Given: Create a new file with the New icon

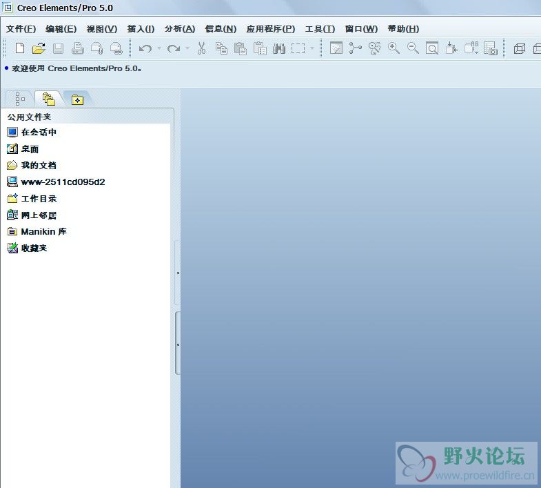Looking at the screenshot, I should [20, 48].
